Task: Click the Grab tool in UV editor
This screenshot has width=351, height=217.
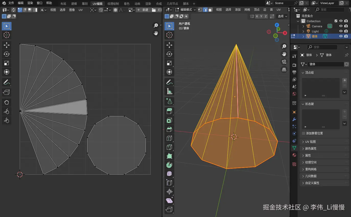Action: point(7,103)
